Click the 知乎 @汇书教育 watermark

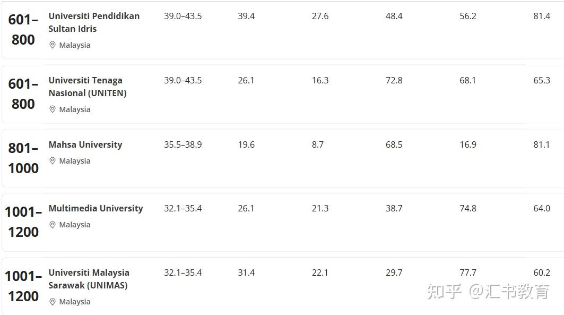click(488, 292)
